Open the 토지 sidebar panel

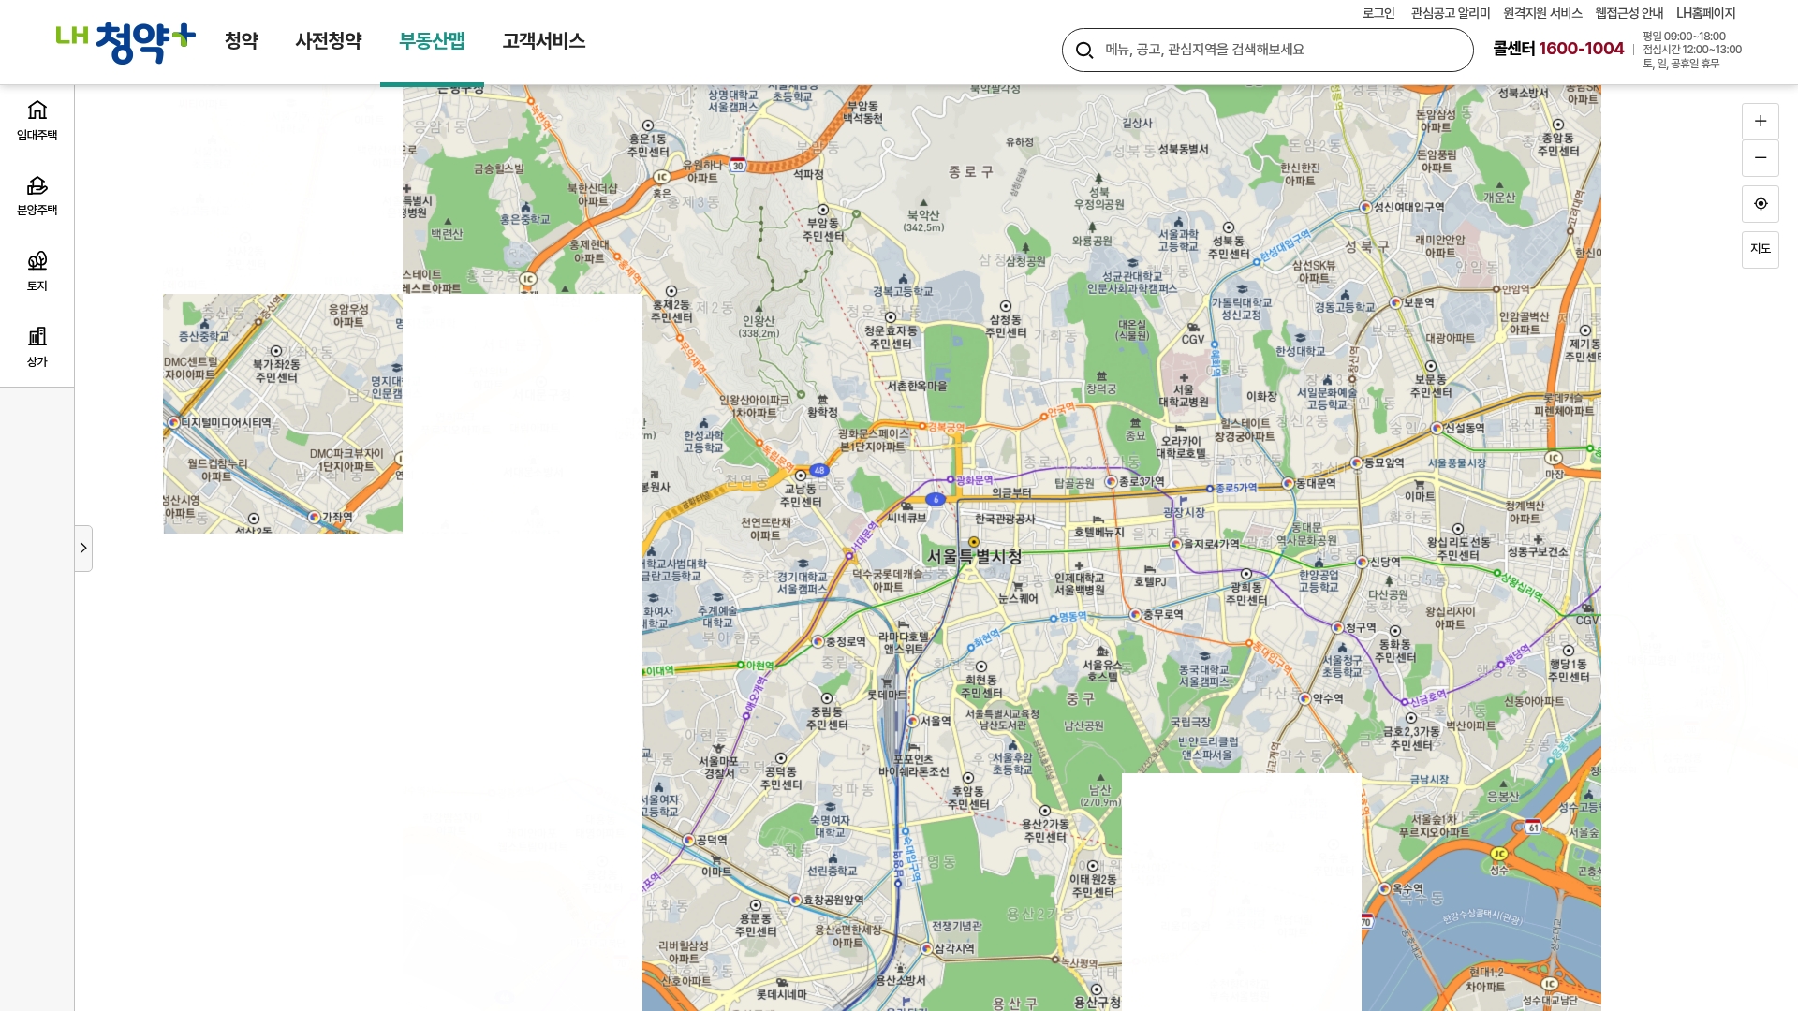coord(37,271)
